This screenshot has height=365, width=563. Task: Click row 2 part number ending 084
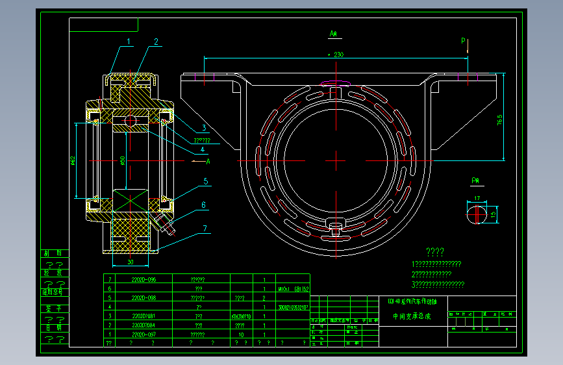(144, 325)
